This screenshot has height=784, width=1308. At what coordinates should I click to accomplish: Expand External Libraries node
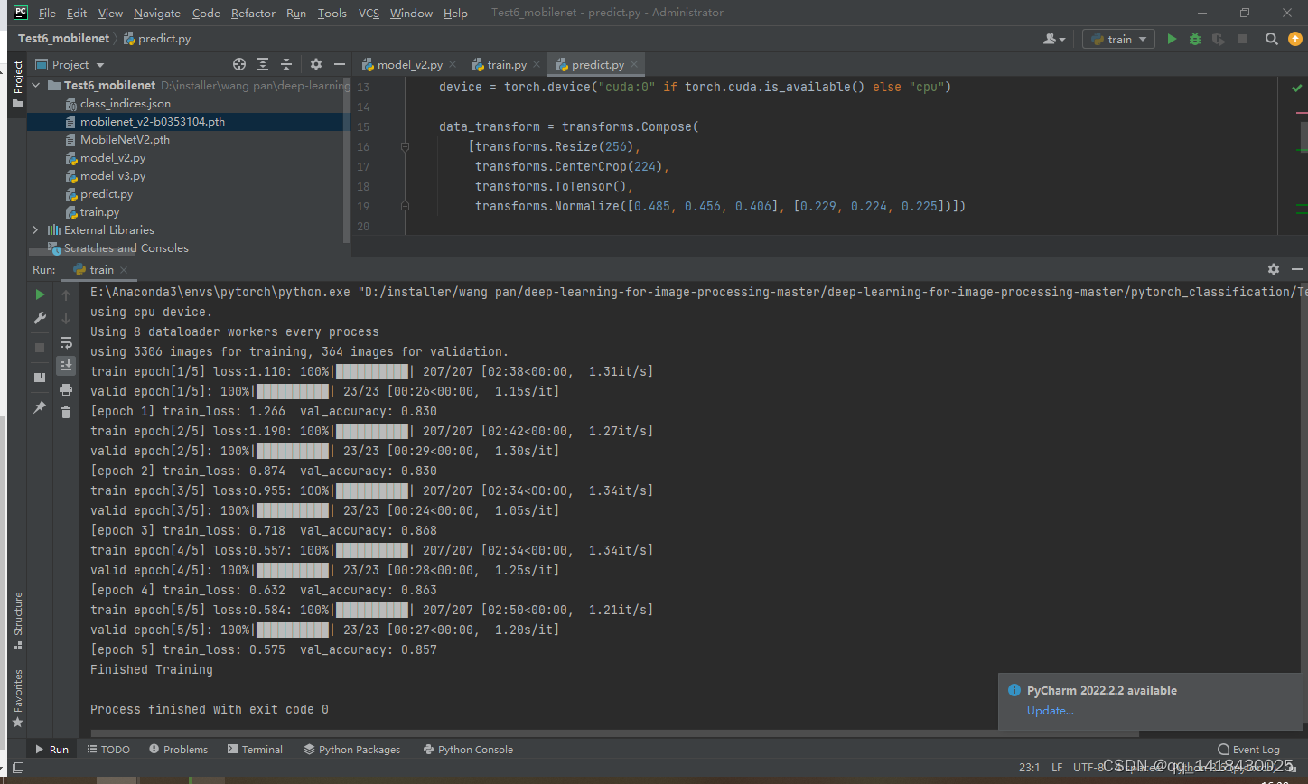pos(36,229)
